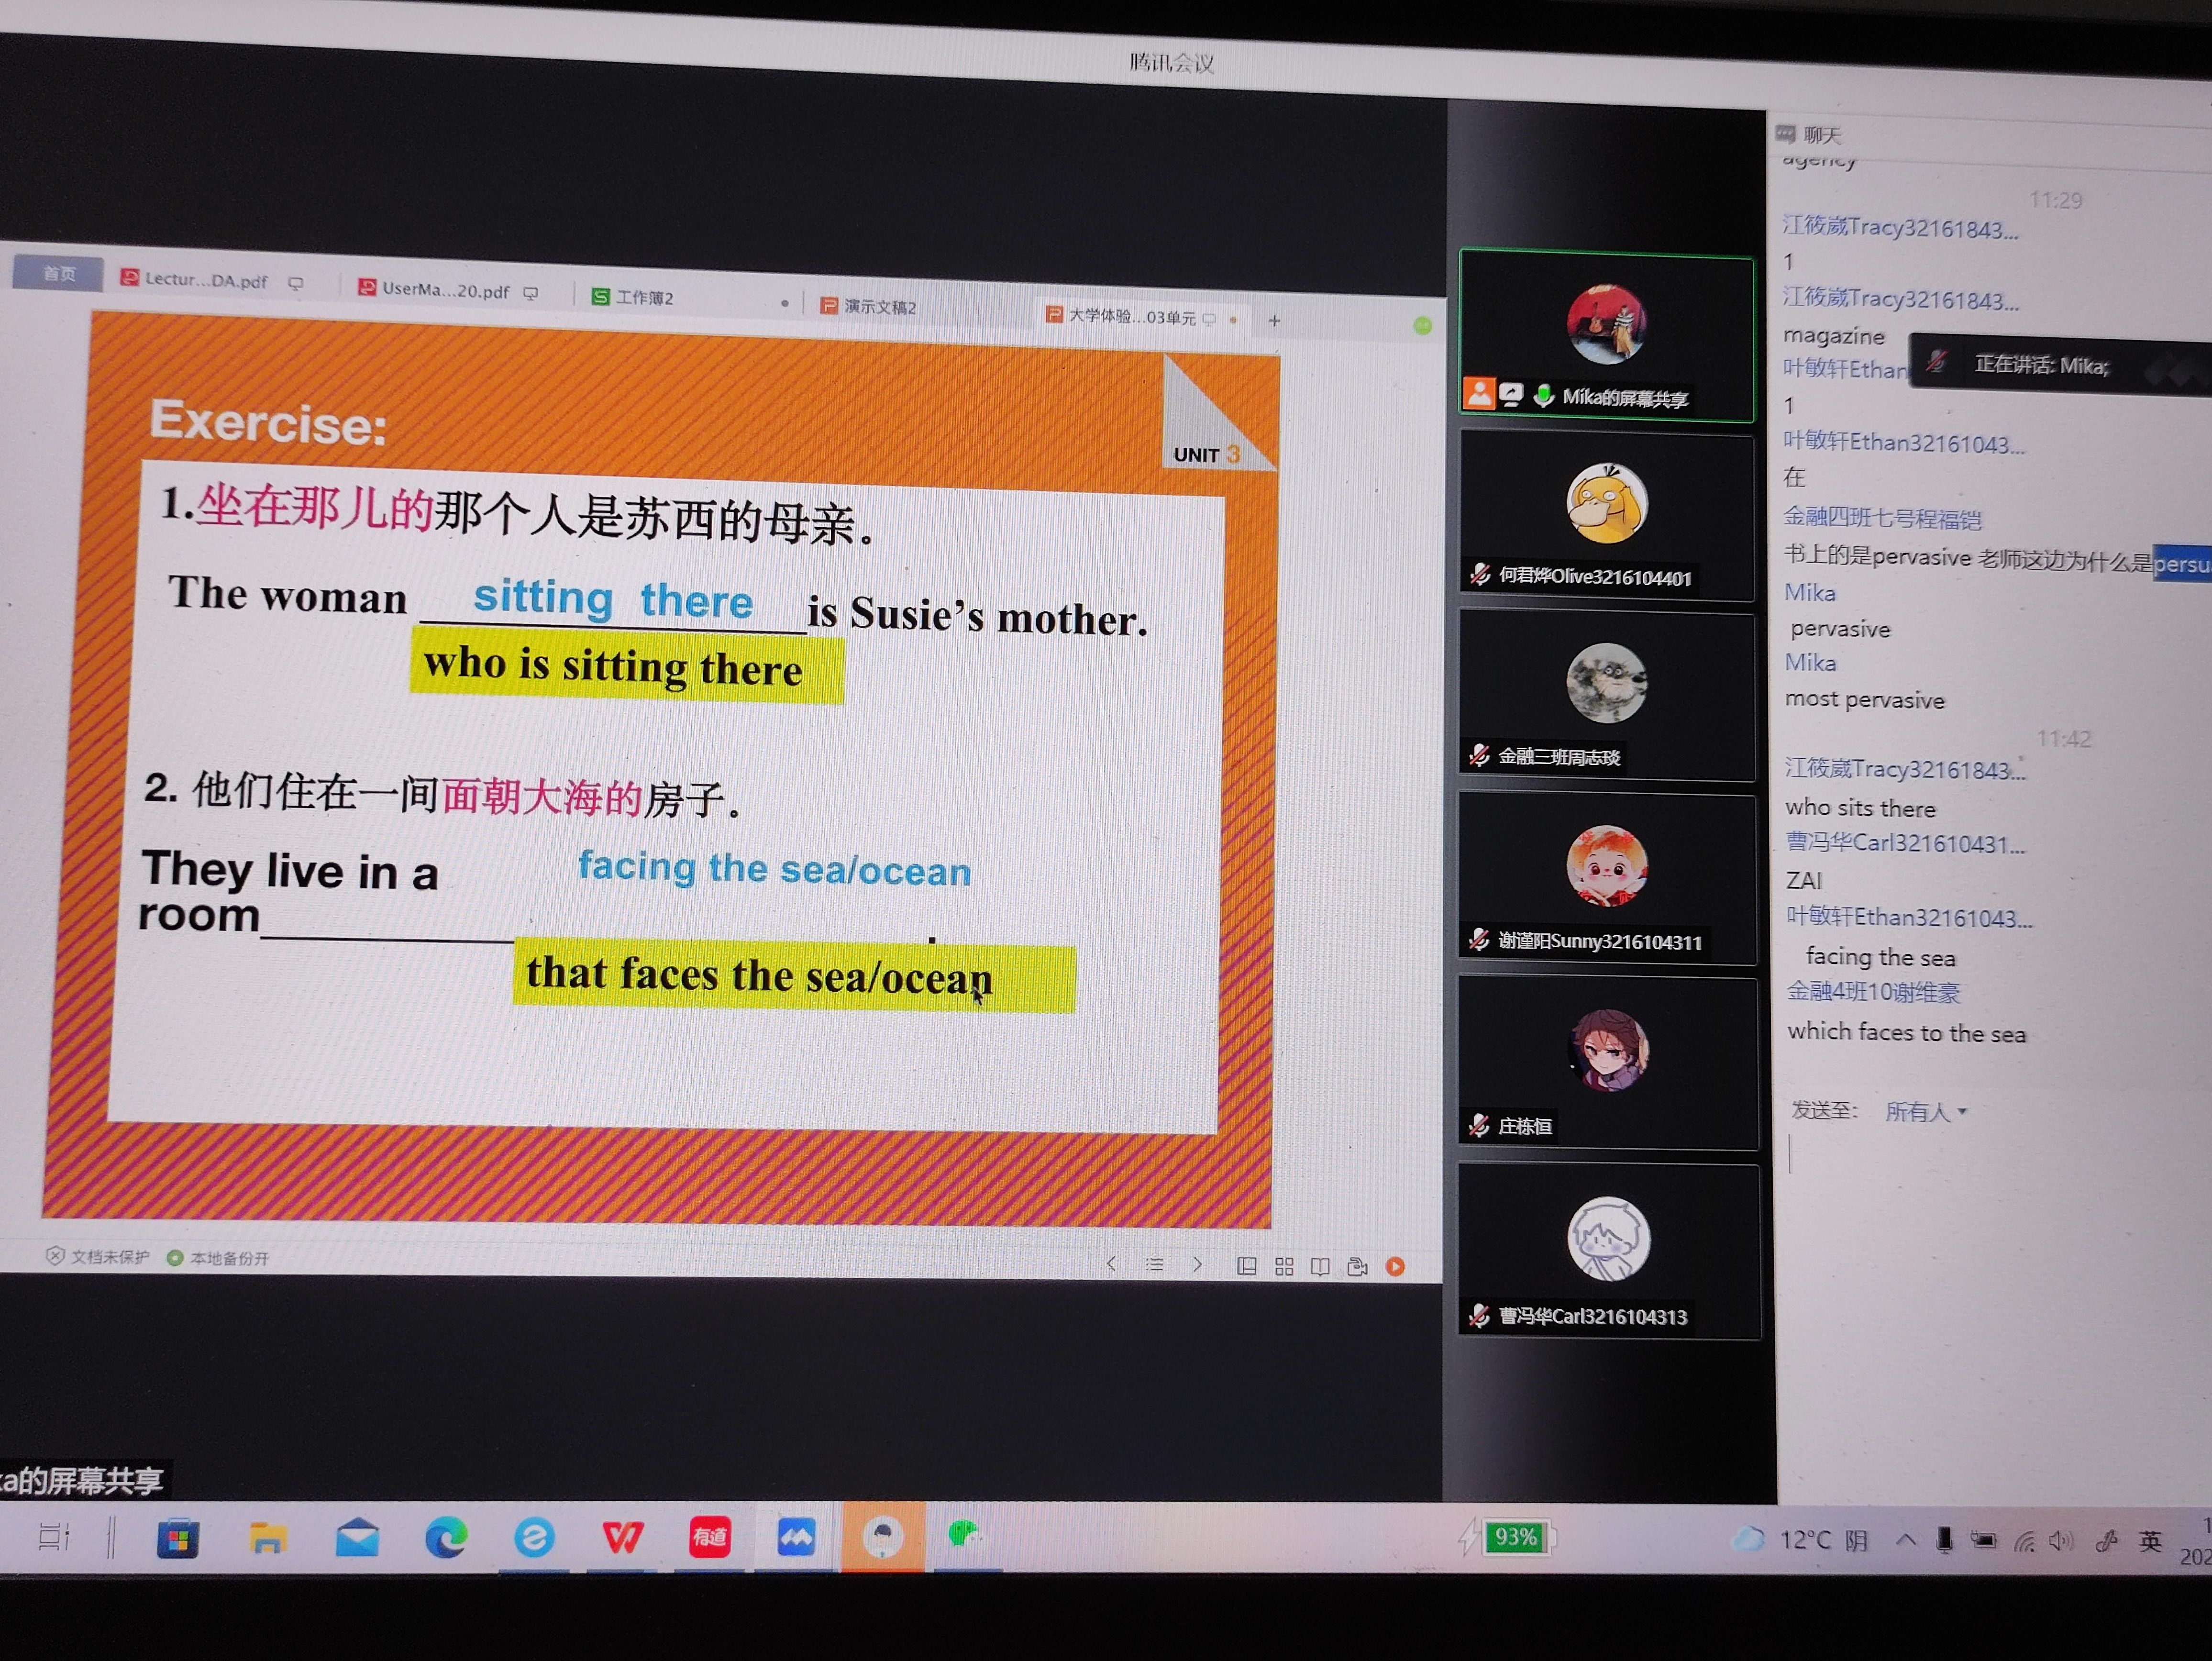Image resolution: width=2212 pixels, height=1661 pixels.
Task: Toggle 庄栋恒 muted microphone icon
Action: (x=1479, y=1126)
